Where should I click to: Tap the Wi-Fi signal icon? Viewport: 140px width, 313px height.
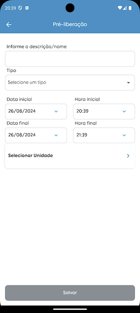[x=119, y=8]
